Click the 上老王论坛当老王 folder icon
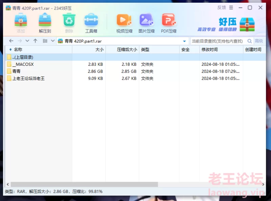The height and width of the screenshot is (201, 271). (9, 78)
